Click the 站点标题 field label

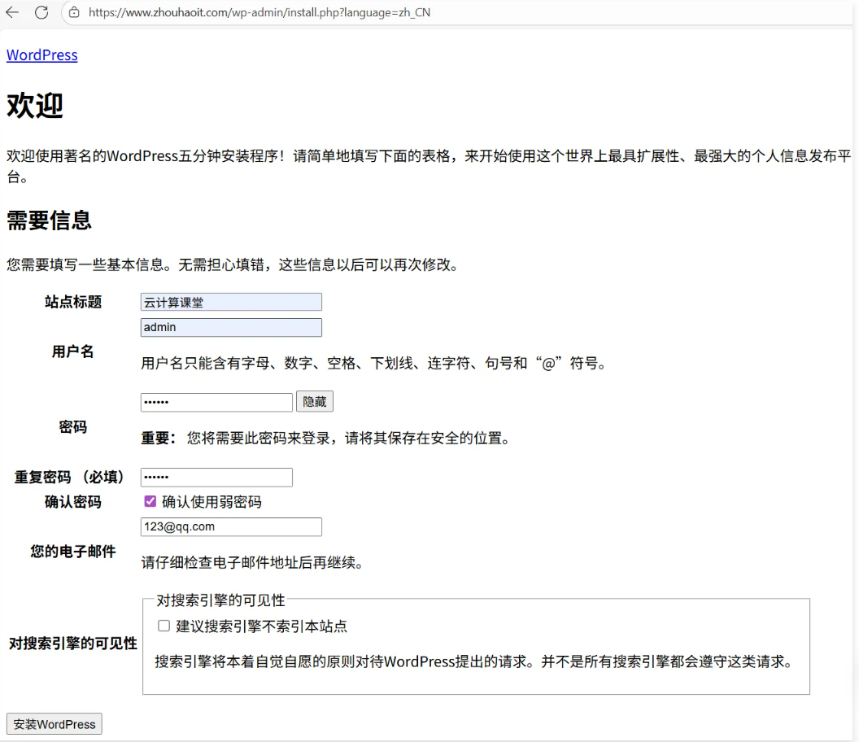73,302
